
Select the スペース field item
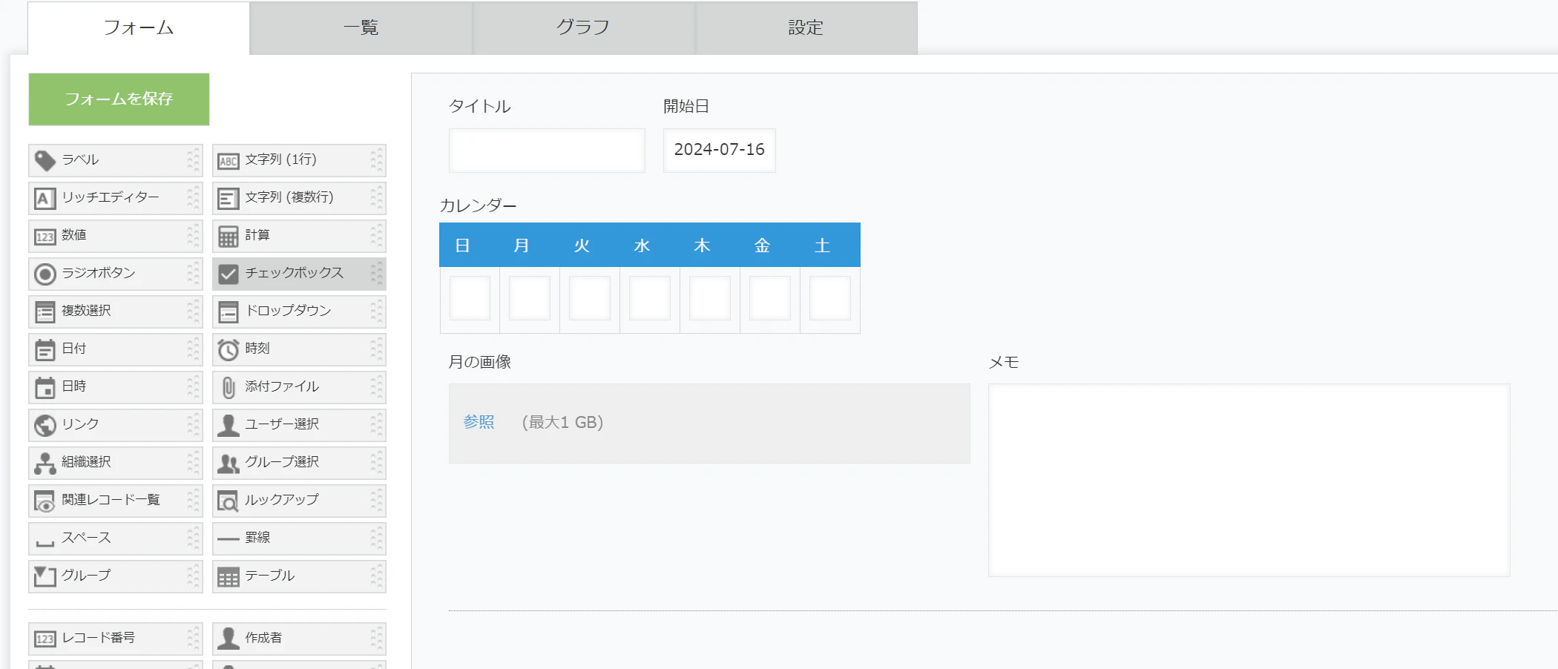[x=115, y=538]
